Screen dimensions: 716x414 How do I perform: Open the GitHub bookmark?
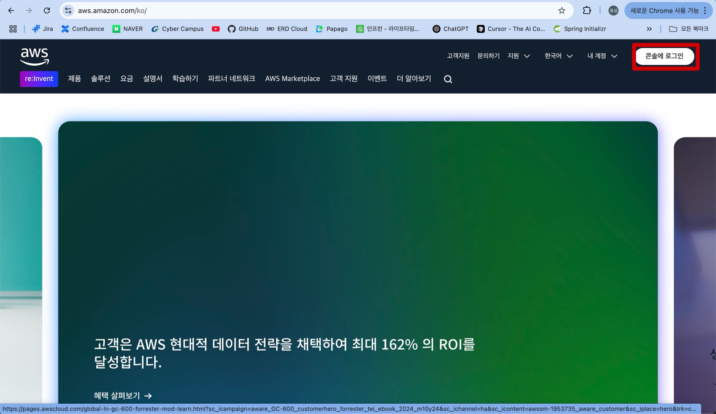point(243,29)
